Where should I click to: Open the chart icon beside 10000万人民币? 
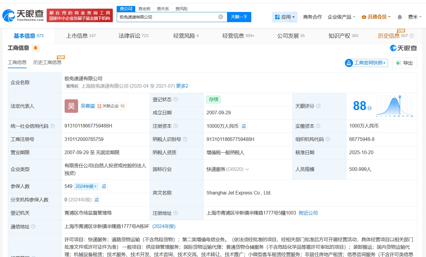(244, 126)
